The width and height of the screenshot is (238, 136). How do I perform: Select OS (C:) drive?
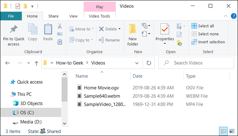(x=31, y=113)
